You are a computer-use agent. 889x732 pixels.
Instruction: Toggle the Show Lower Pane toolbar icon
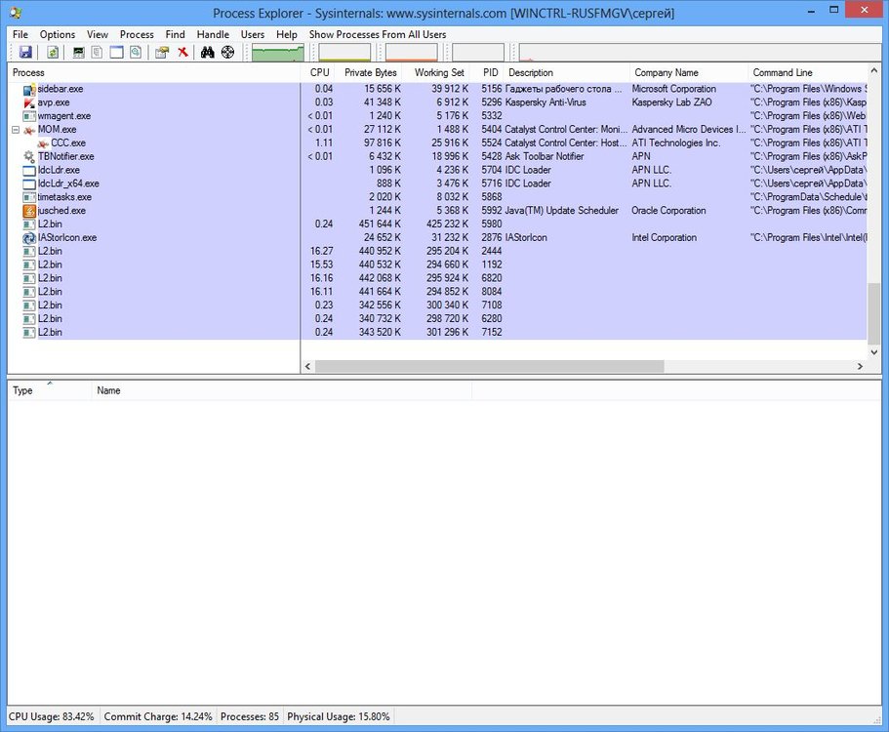116,53
